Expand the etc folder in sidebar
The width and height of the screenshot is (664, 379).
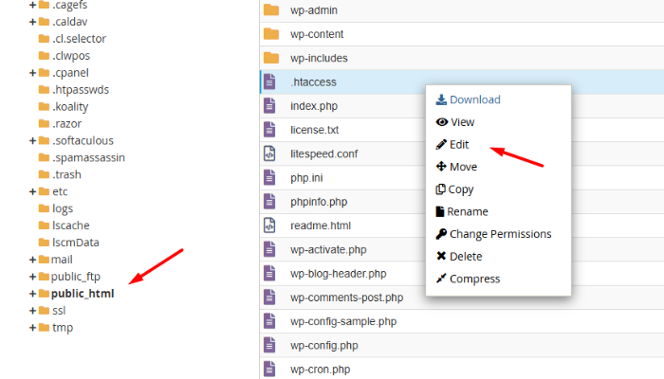point(33,191)
